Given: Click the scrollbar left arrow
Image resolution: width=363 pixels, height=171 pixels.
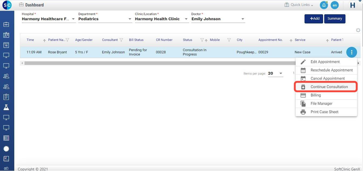Looking at the screenshot, I should click(x=22, y=63).
